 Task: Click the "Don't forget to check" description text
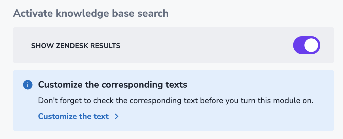pos(175,101)
